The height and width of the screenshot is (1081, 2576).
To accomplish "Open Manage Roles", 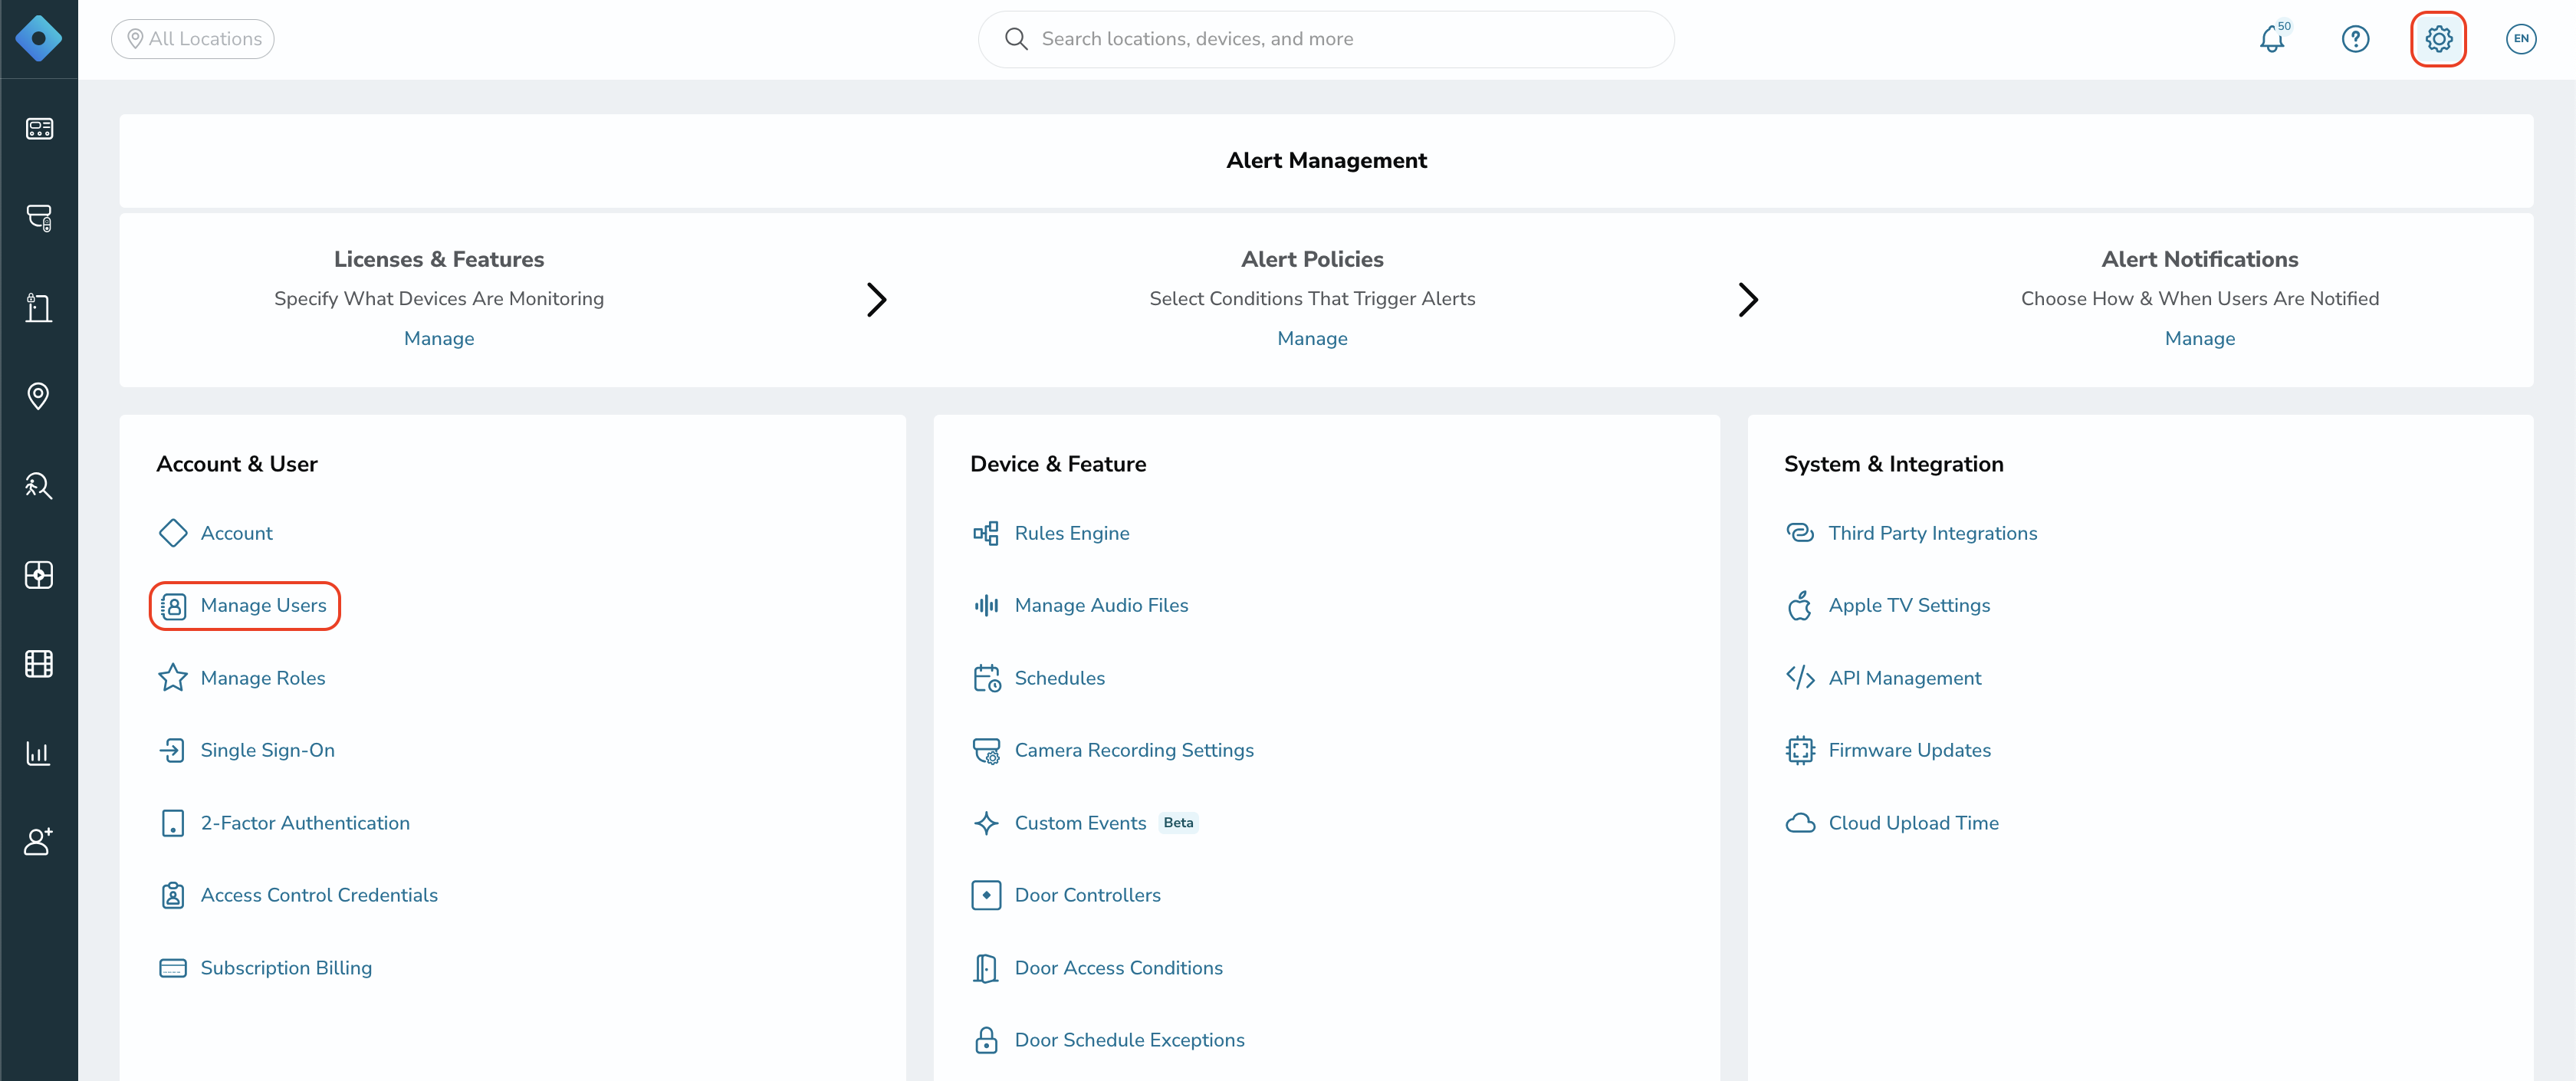I will tap(263, 678).
